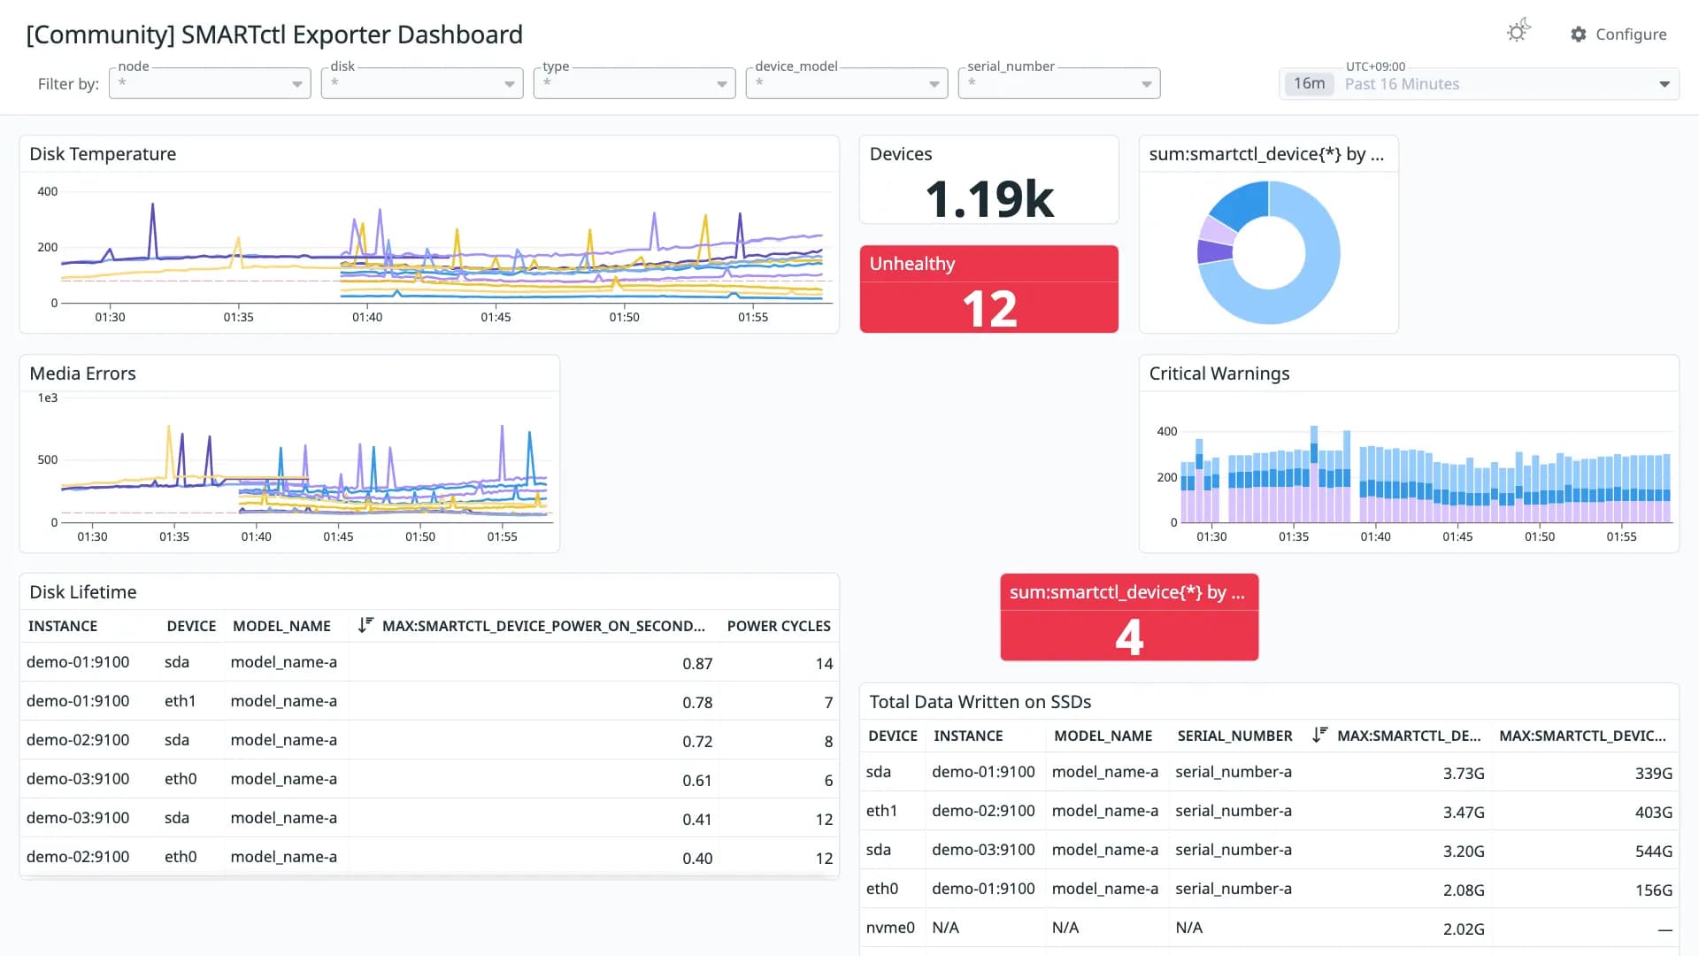Open the disk filter dropdown
This screenshot has width=1699, height=956.
click(x=422, y=83)
